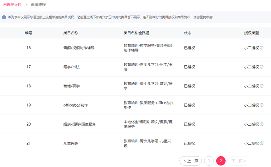Click the 已授权 status in row 21

pyautogui.click(x=190, y=143)
